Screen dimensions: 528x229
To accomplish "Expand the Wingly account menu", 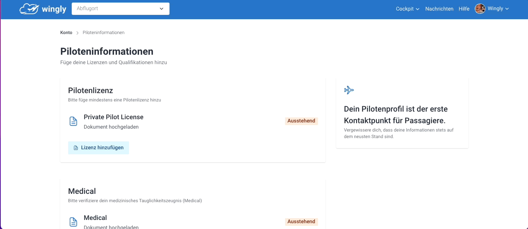I will [x=498, y=9].
